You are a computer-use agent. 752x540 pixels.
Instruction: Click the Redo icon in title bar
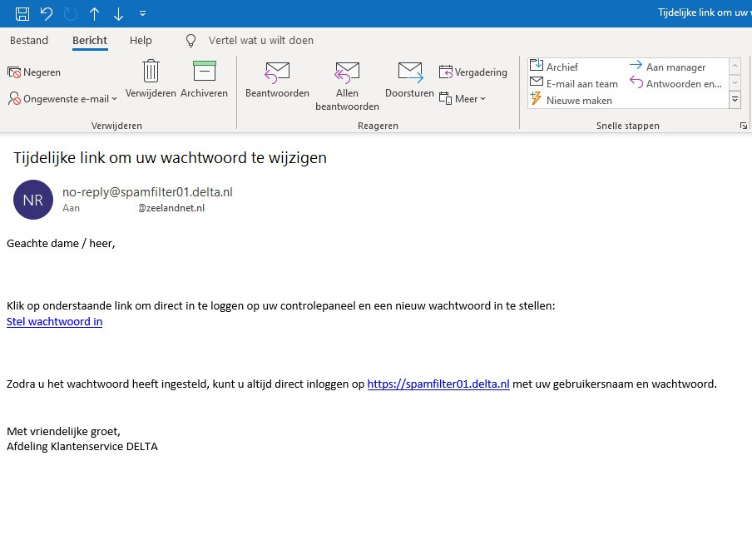point(71,14)
